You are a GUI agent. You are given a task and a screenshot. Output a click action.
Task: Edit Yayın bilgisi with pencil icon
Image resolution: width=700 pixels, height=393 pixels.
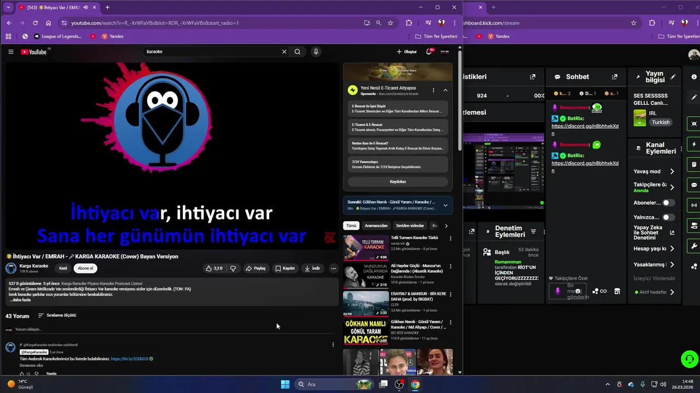click(x=673, y=77)
